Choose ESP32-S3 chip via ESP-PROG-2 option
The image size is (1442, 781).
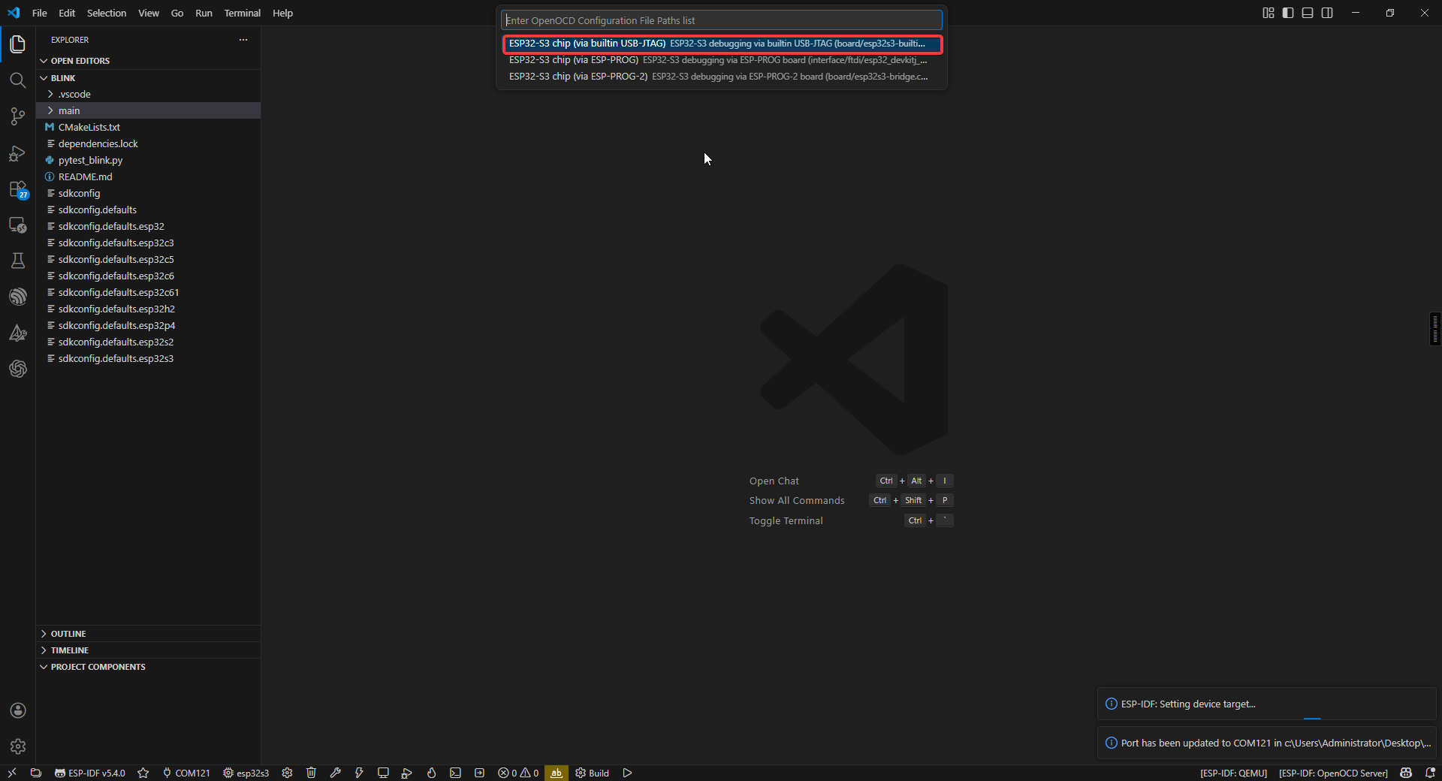pos(721,77)
